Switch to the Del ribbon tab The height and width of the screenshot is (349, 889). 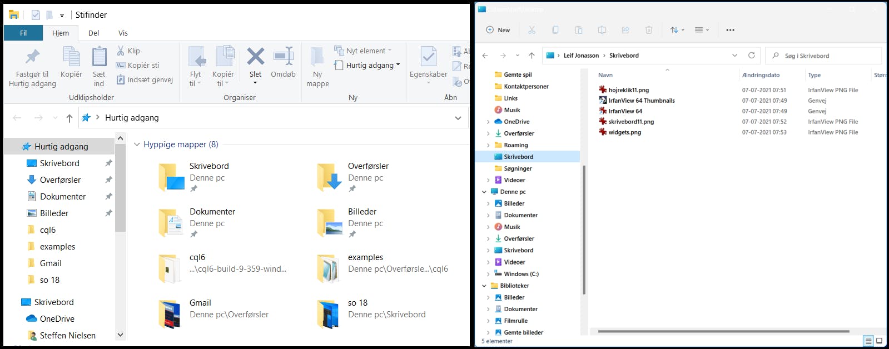pyautogui.click(x=93, y=33)
